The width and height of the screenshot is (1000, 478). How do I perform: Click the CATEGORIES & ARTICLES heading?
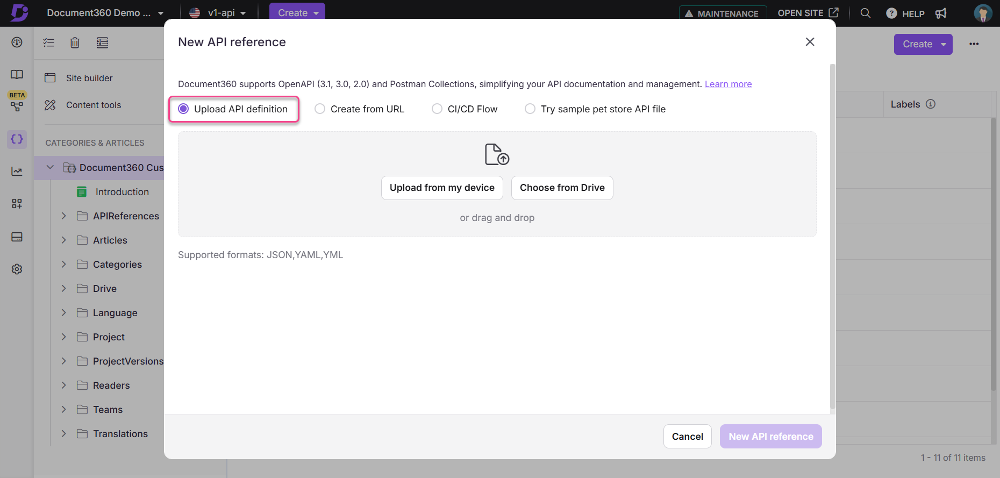pyautogui.click(x=95, y=143)
